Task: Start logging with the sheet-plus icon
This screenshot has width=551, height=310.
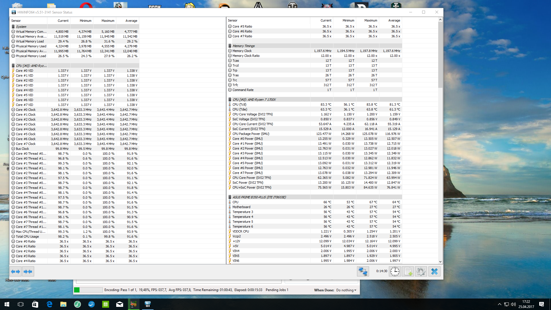Action: click(408, 271)
